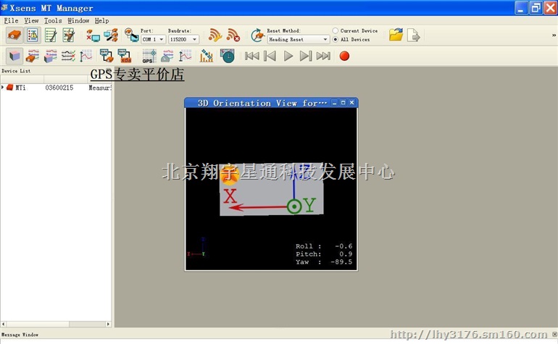The image size is (558, 344).
Task: Open the Help menu
Action: [101, 20]
